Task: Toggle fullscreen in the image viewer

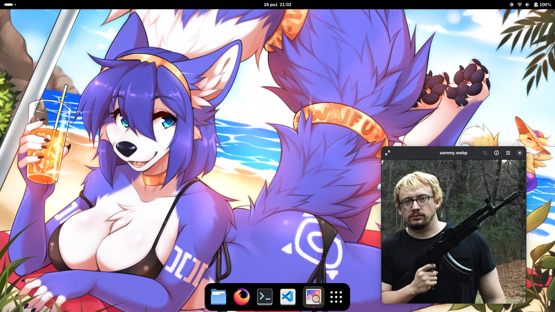Action: pos(388,153)
